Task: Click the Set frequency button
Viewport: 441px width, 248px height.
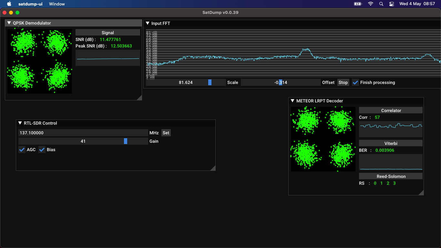Action: pos(166,133)
